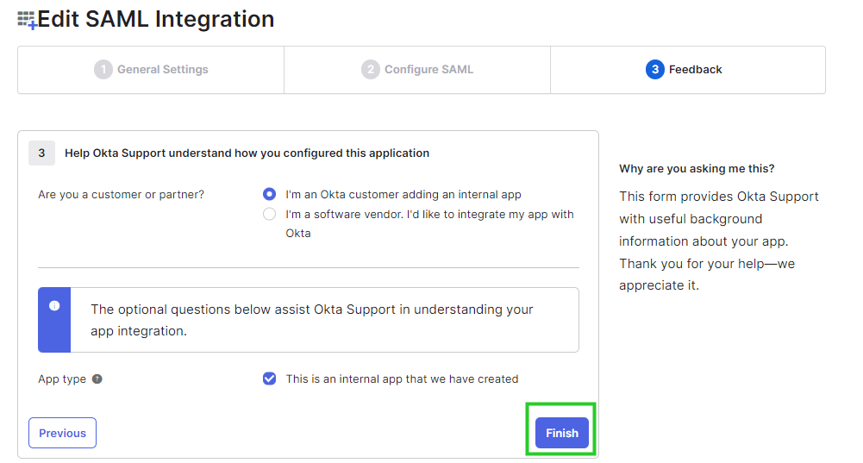The height and width of the screenshot is (463, 863).
Task: Uncheck the internal app we have created checkbox
Action: tap(269, 379)
